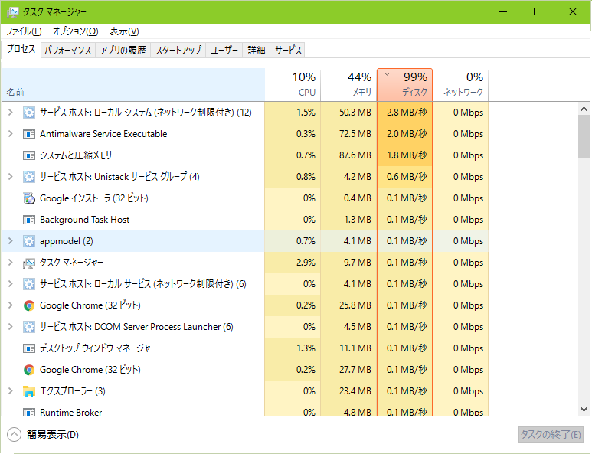Open the ファイル(F) menu
592x454 pixels.
(x=24, y=31)
